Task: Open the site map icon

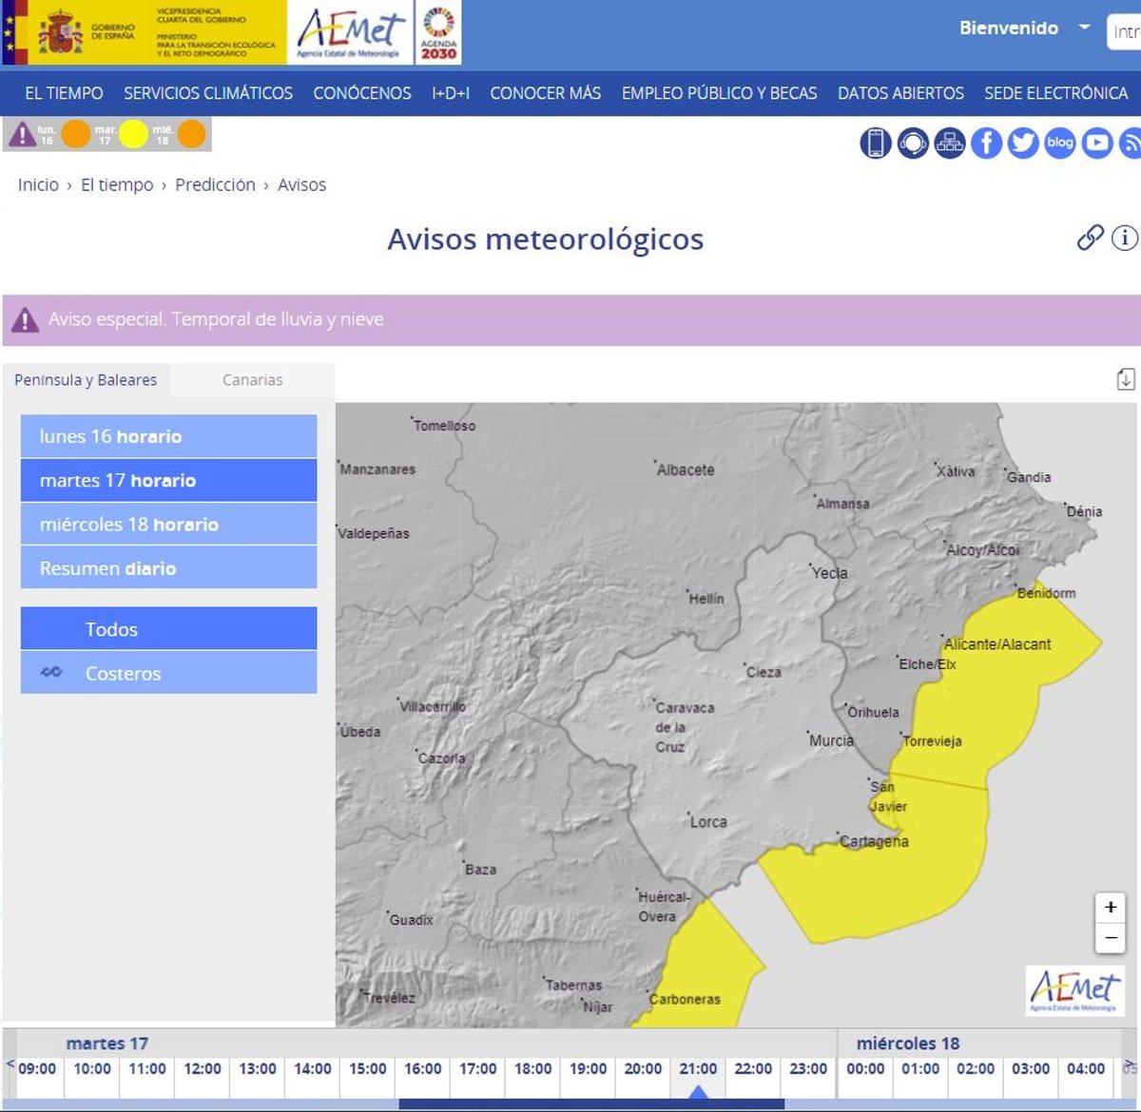Action: click(x=949, y=144)
